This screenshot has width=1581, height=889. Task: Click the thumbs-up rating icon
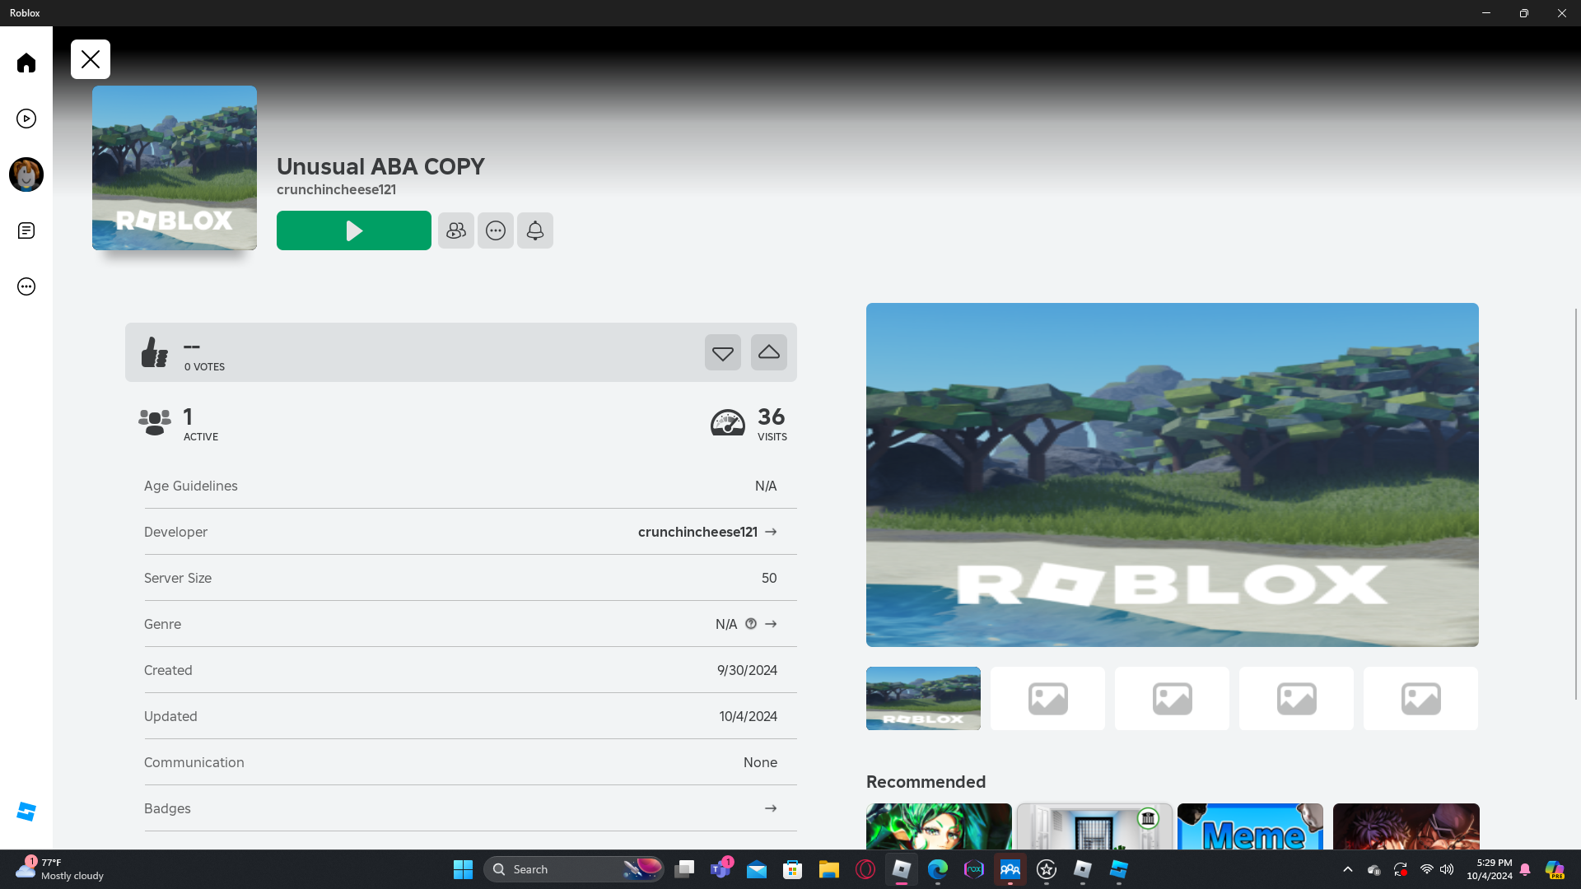click(154, 352)
